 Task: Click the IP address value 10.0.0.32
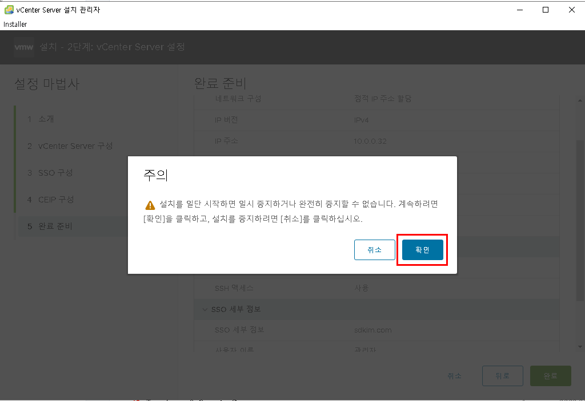(x=370, y=141)
